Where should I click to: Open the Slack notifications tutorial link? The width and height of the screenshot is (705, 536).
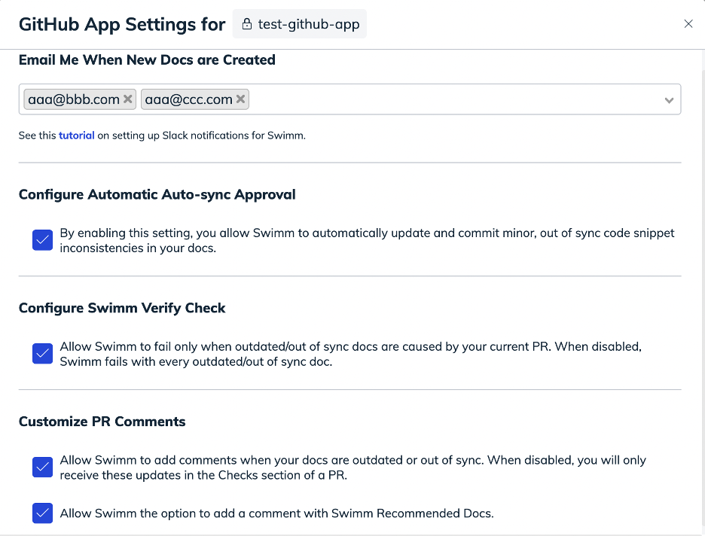point(76,136)
